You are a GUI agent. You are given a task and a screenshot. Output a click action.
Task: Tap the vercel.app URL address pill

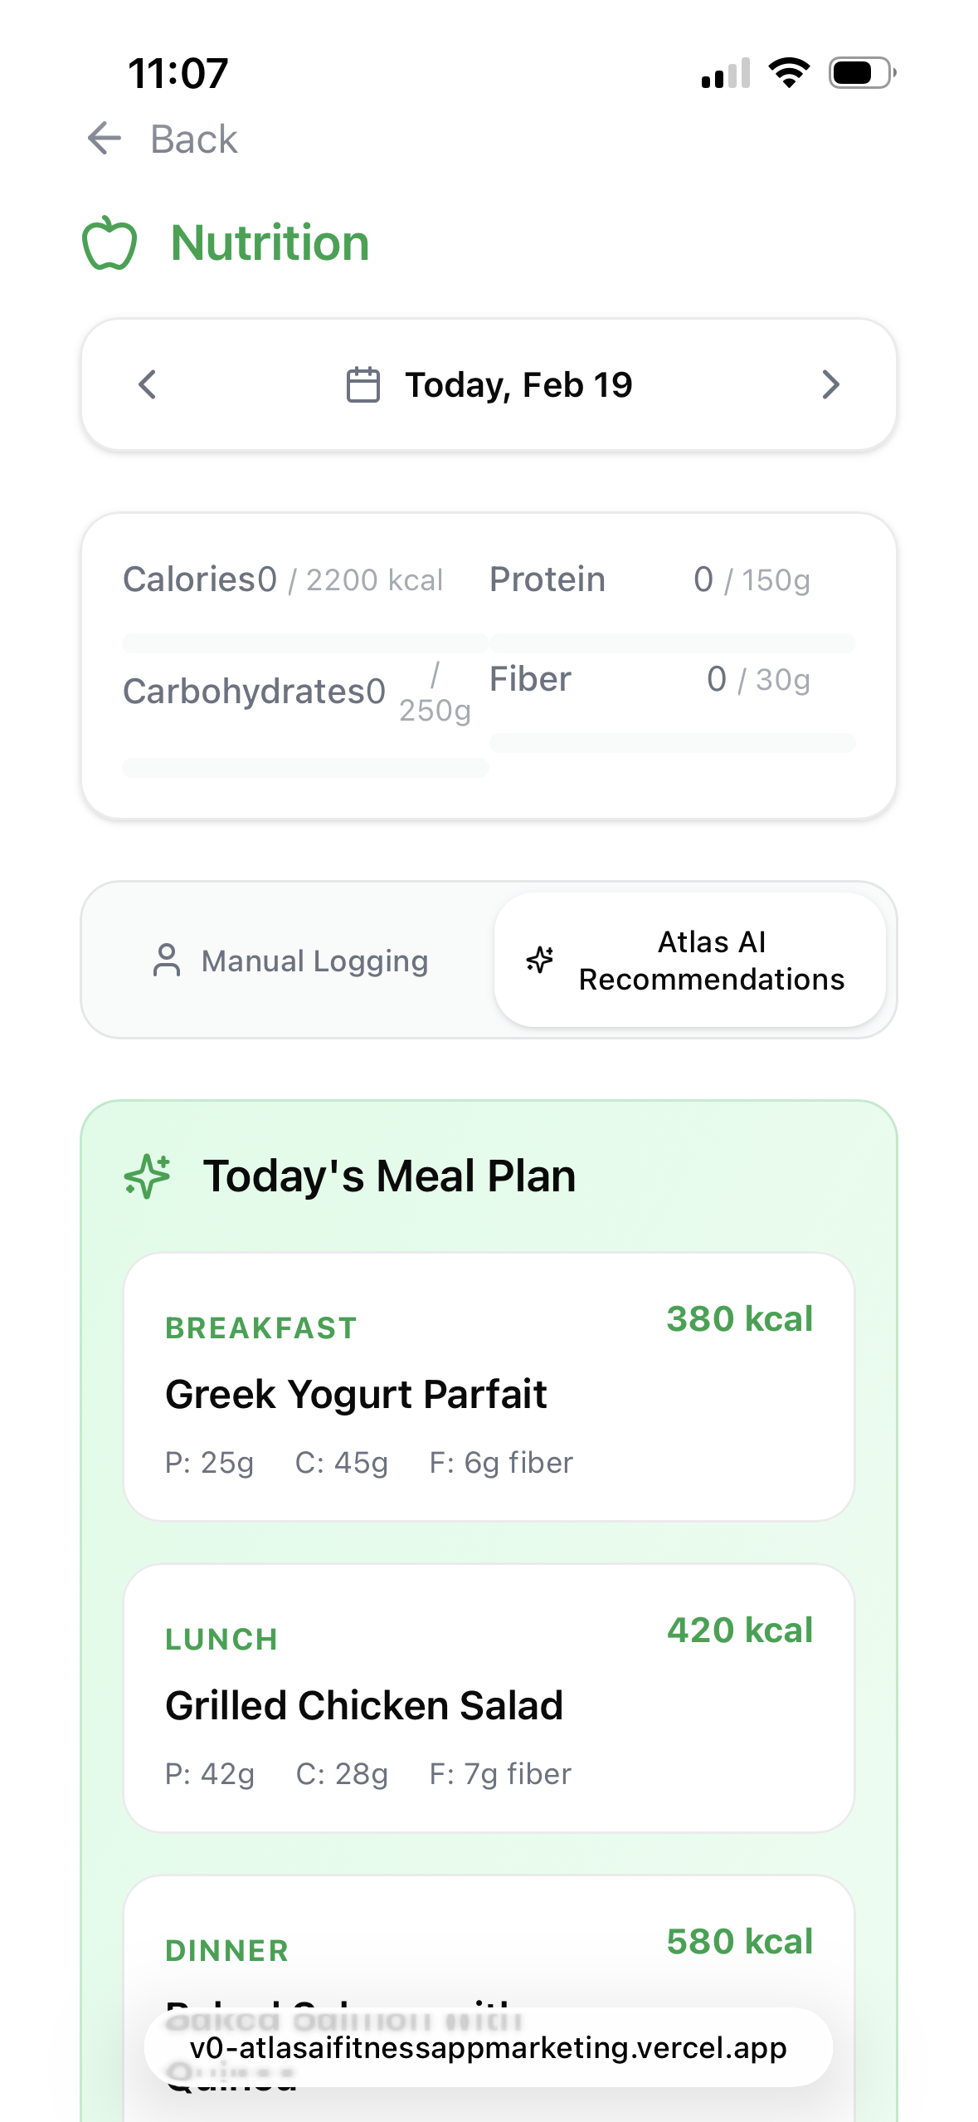coord(489,2047)
